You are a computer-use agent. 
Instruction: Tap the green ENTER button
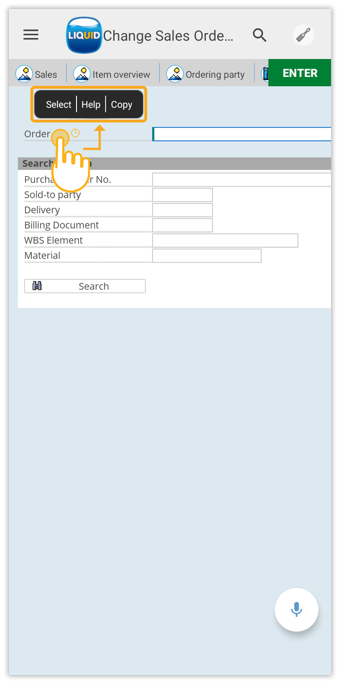coord(300,73)
